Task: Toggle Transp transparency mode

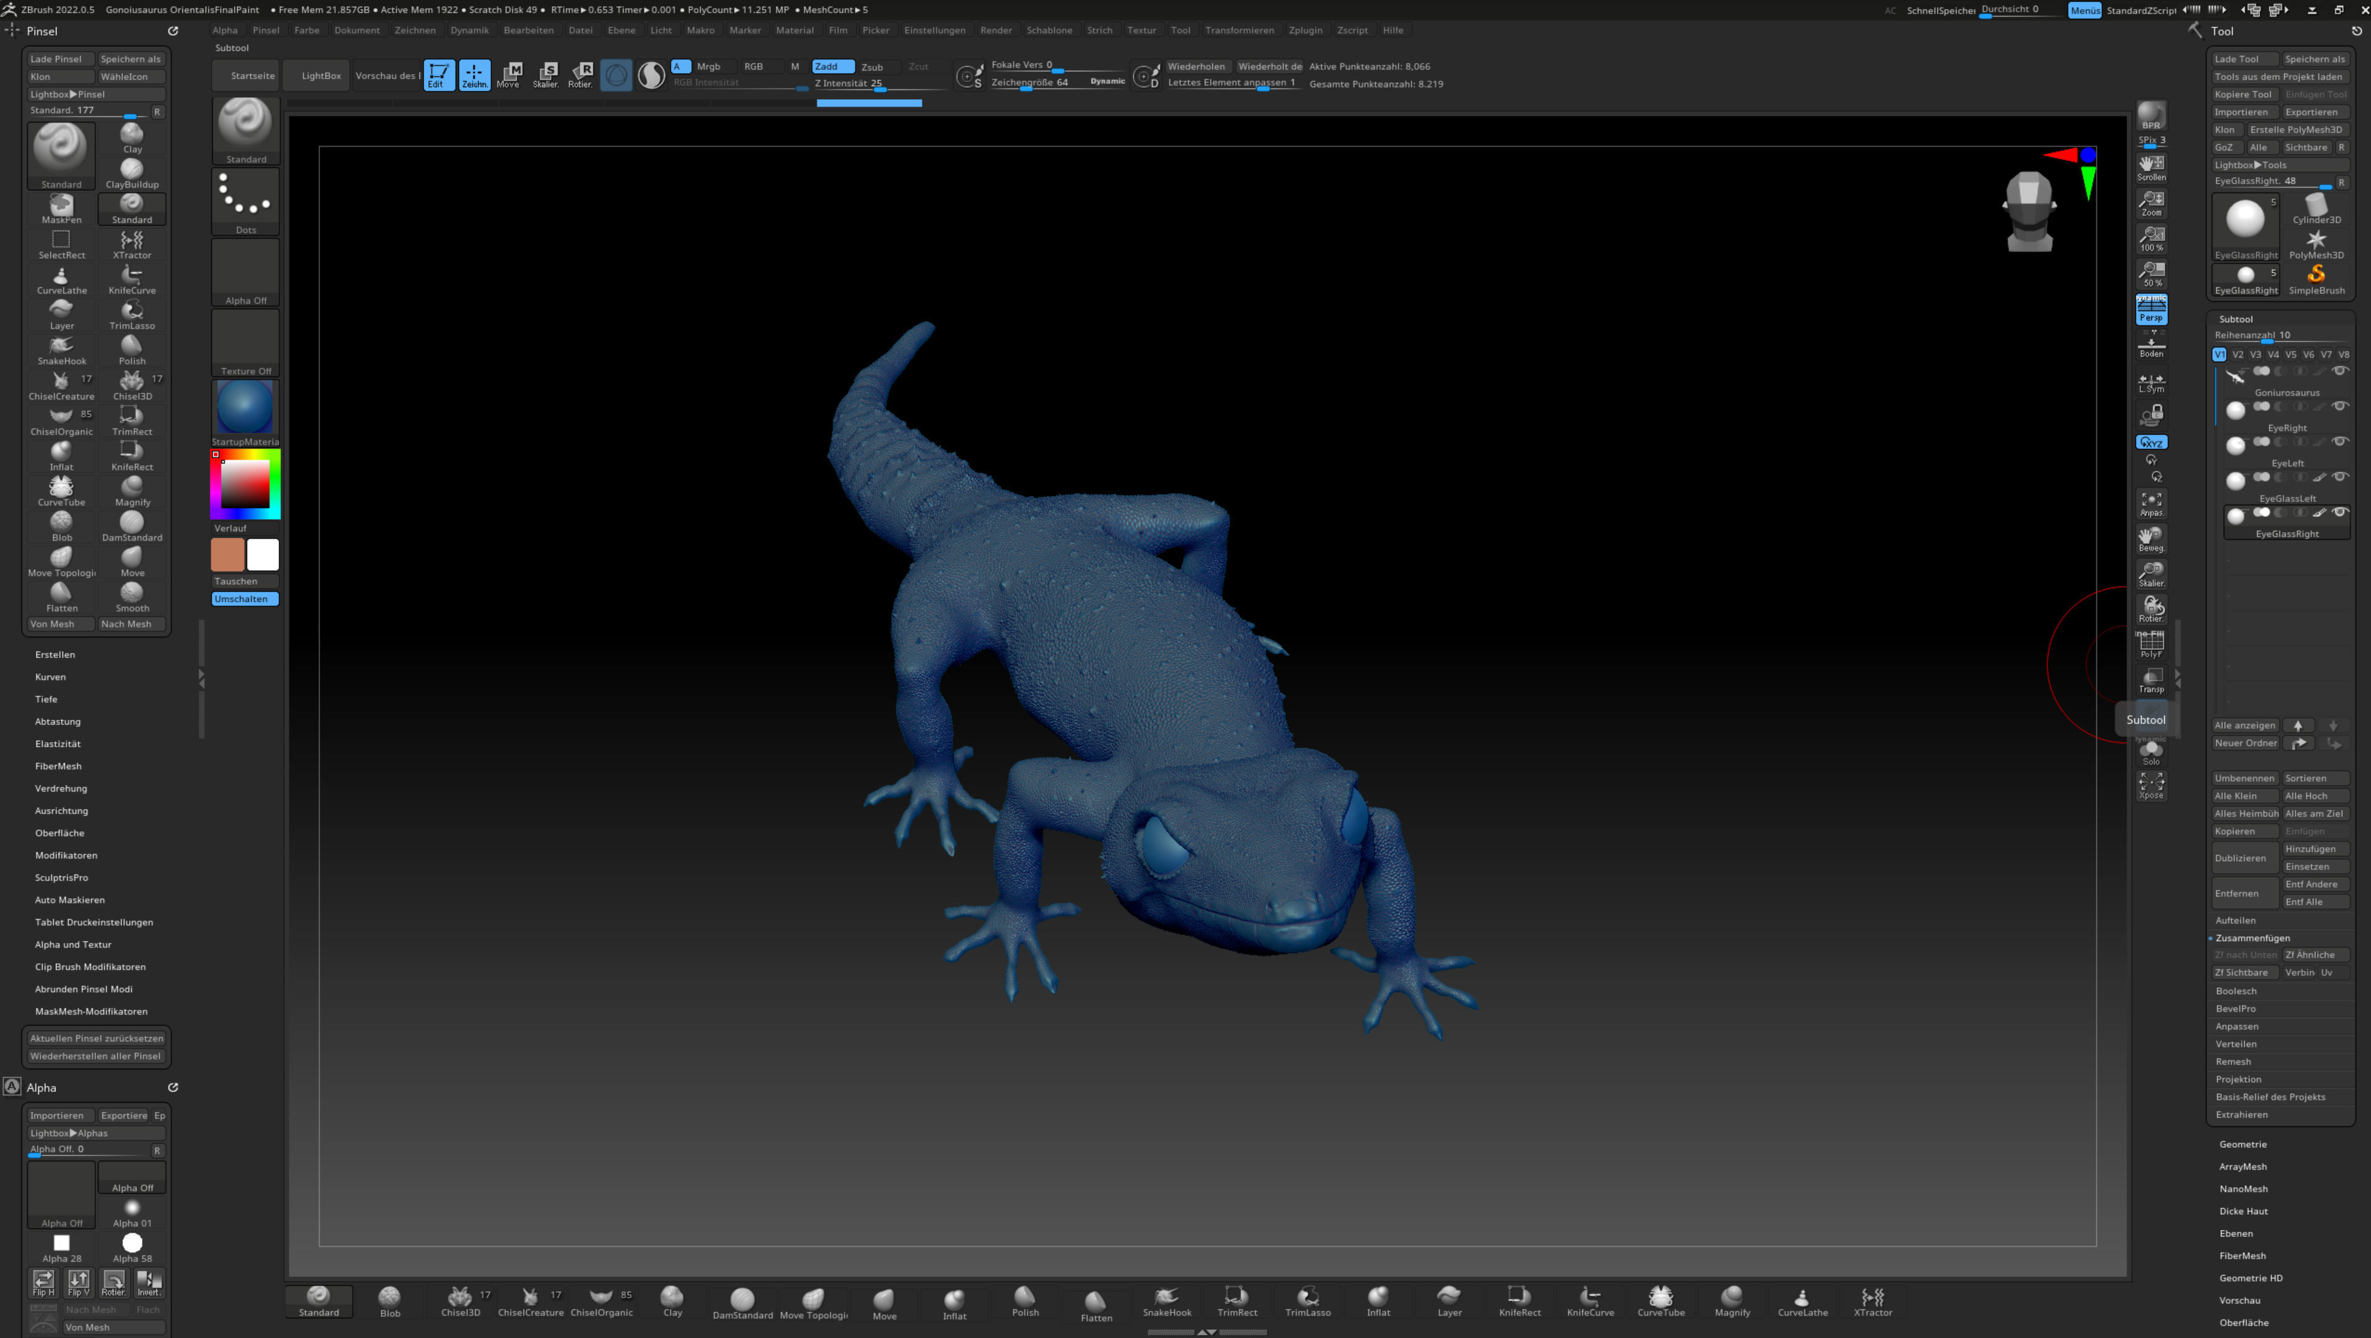Action: [x=2151, y=681]
